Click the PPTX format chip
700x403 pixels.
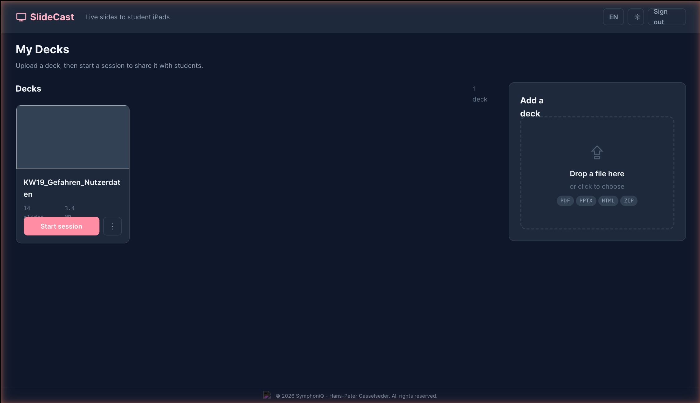(x=586, y=201)
